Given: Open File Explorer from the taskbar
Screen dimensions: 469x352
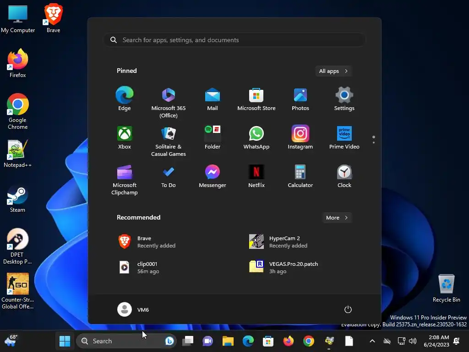Looking at the screenshot, I should pos(228,341).
